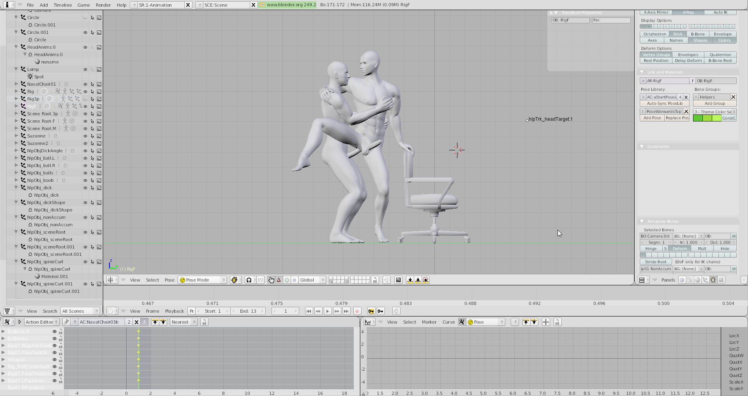The height and width of the screenshot is (396, 748).
Task: Click the Script context icon in Panels header
Action: pyautogui.click(x=690, y=280)
